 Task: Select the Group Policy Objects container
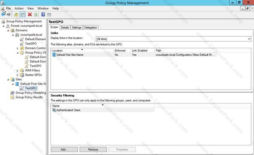tap(35, 52)
